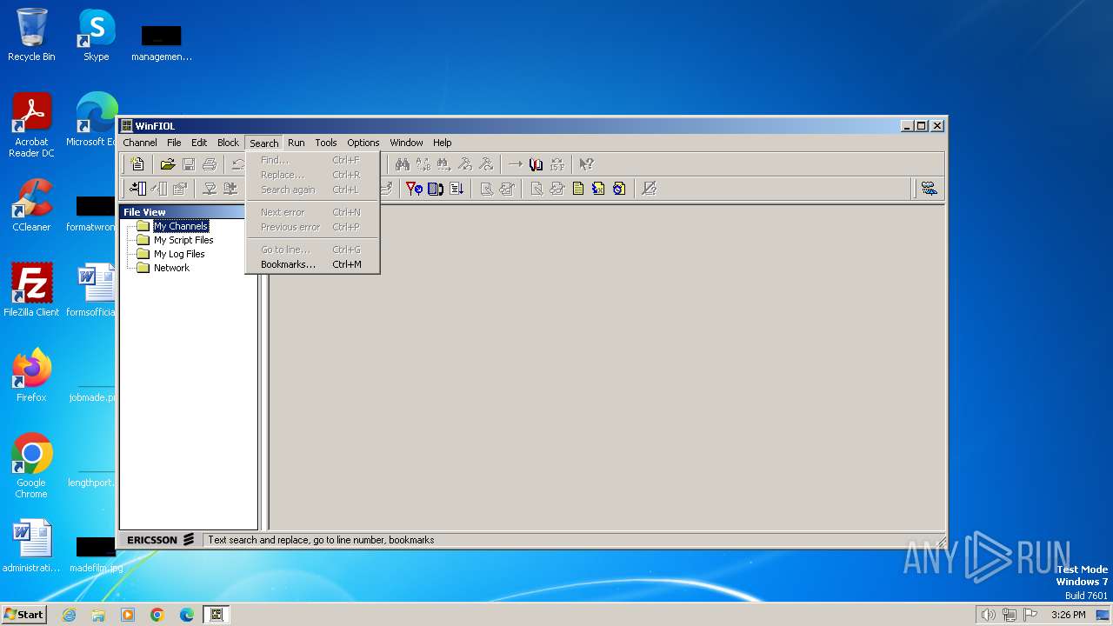The image size is (1113, 626).
Task: Open Acrobat Reader DC desktop shortcut
Action: tap(31, 125)
